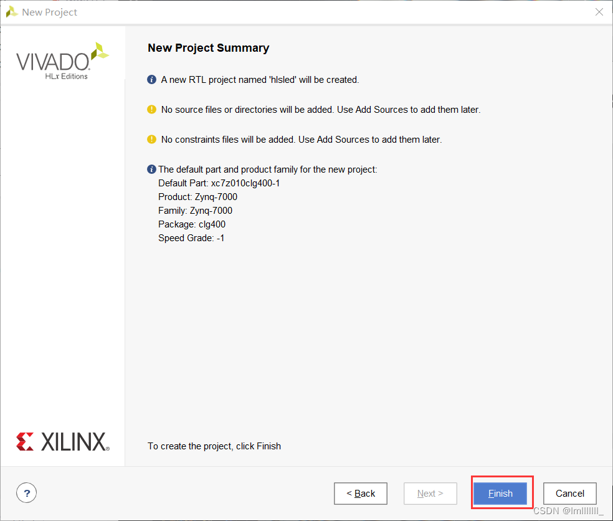The image size is (613, 521).
Task: Click the New Project window title
Action: point(50,12)
